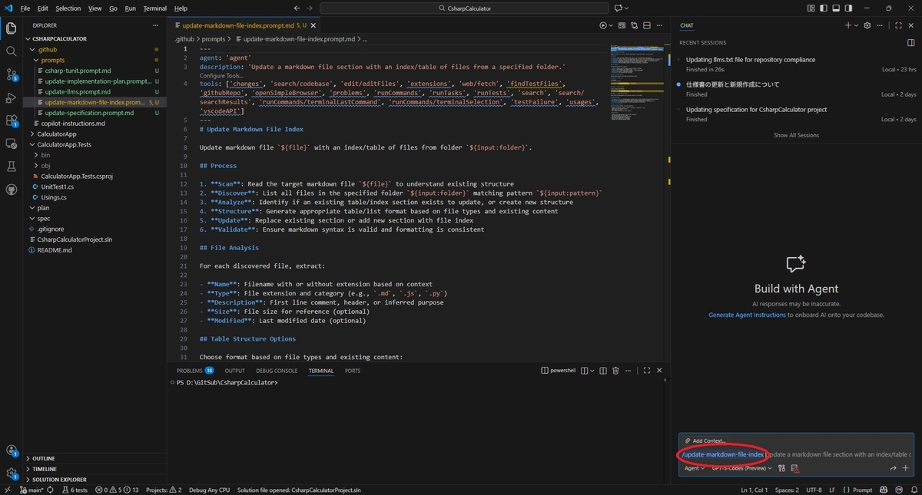Open the Source Control view

[x=12, y=74]
